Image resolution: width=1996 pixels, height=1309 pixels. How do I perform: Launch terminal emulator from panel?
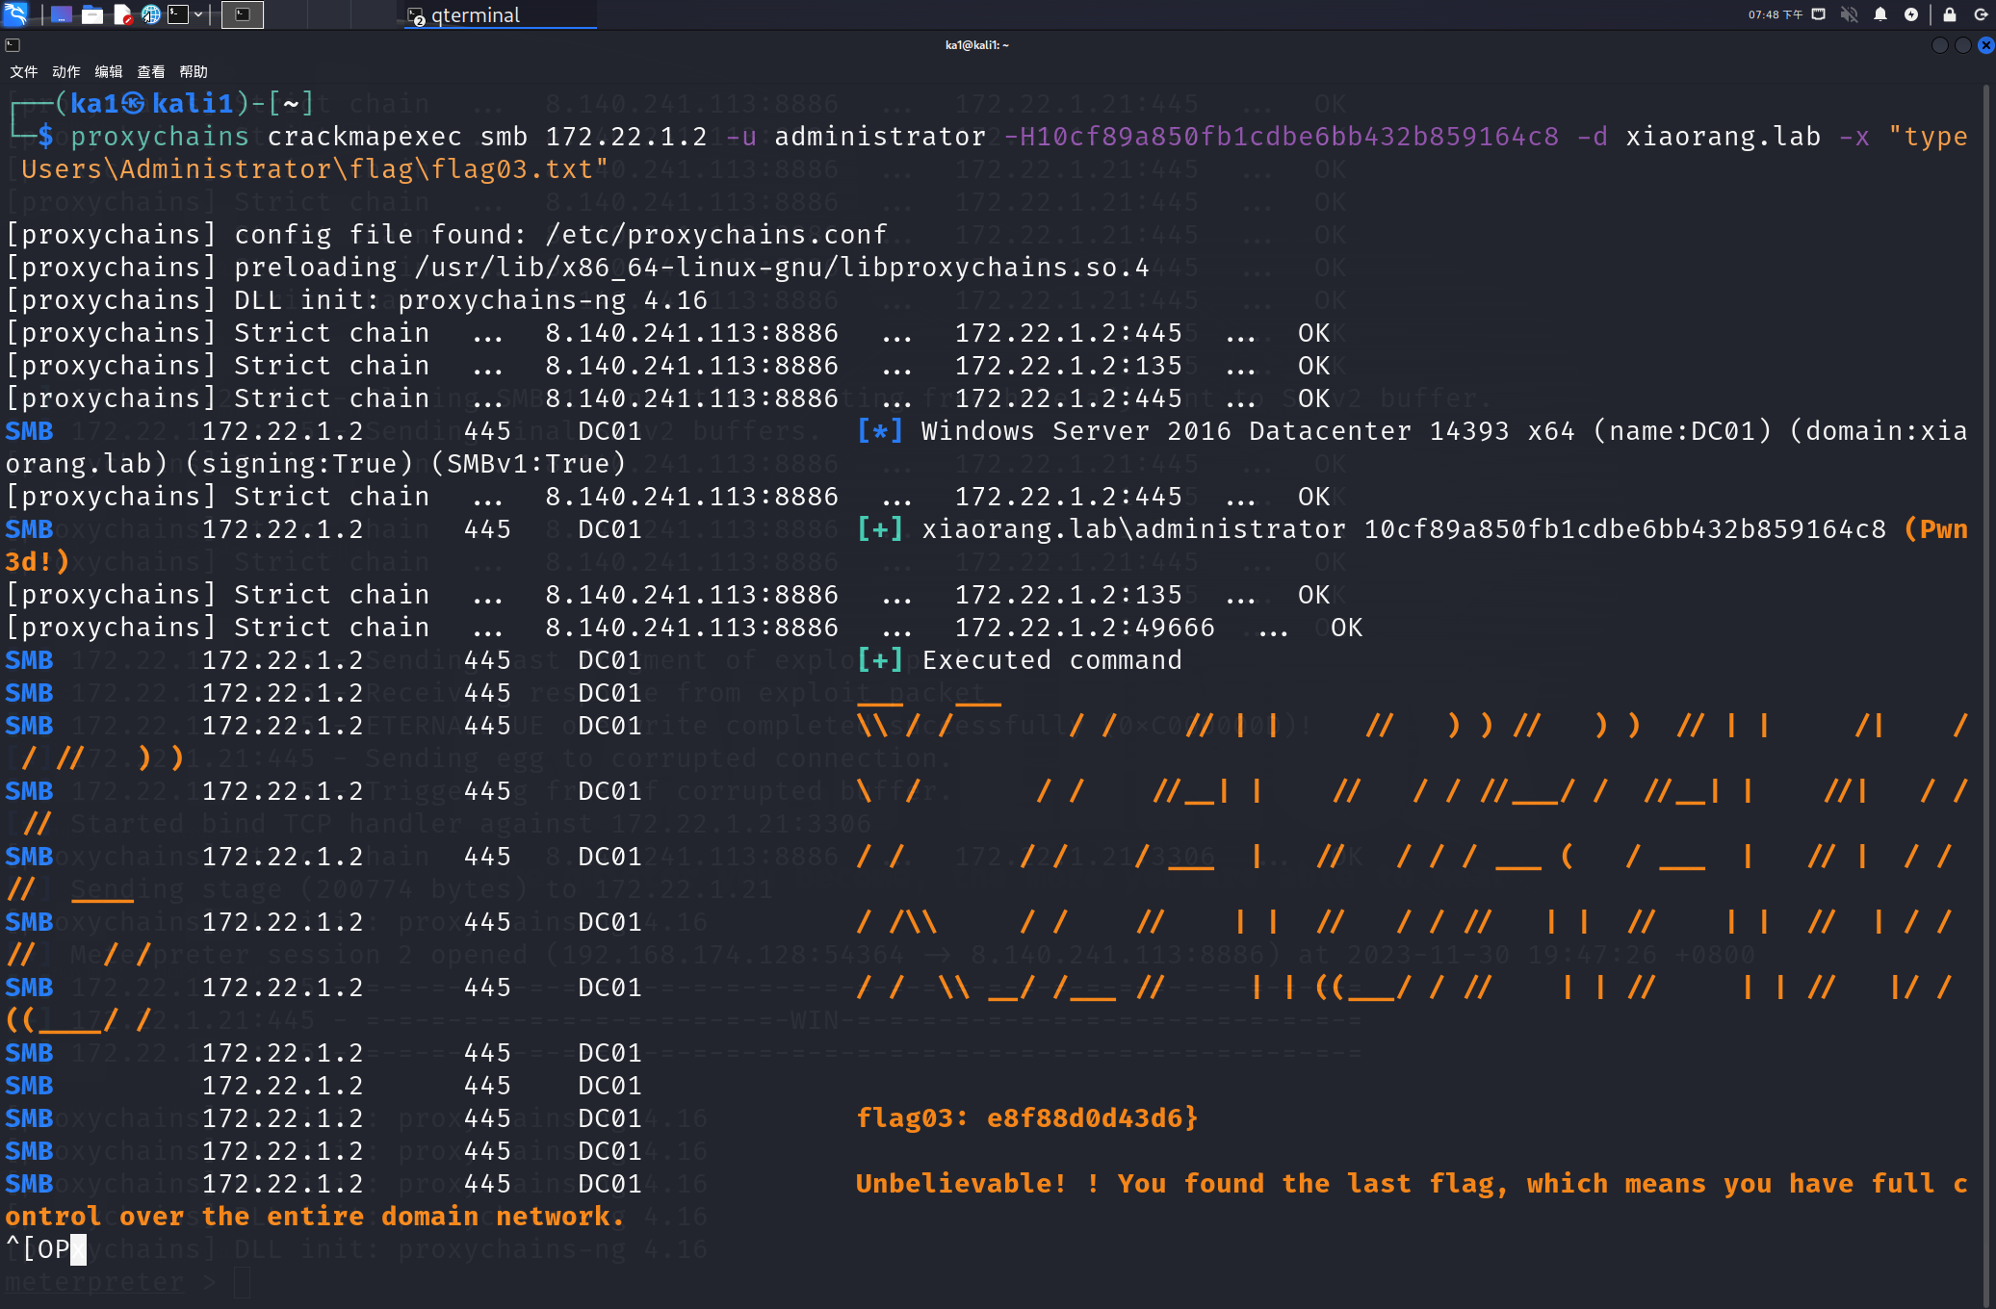[178, 14]
